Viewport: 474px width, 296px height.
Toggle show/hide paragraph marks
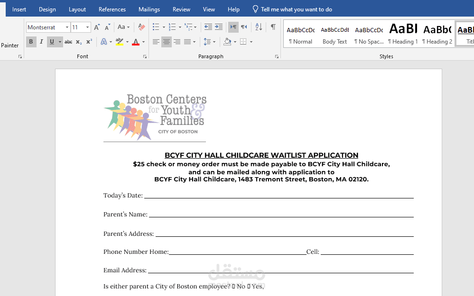(273, 27)
